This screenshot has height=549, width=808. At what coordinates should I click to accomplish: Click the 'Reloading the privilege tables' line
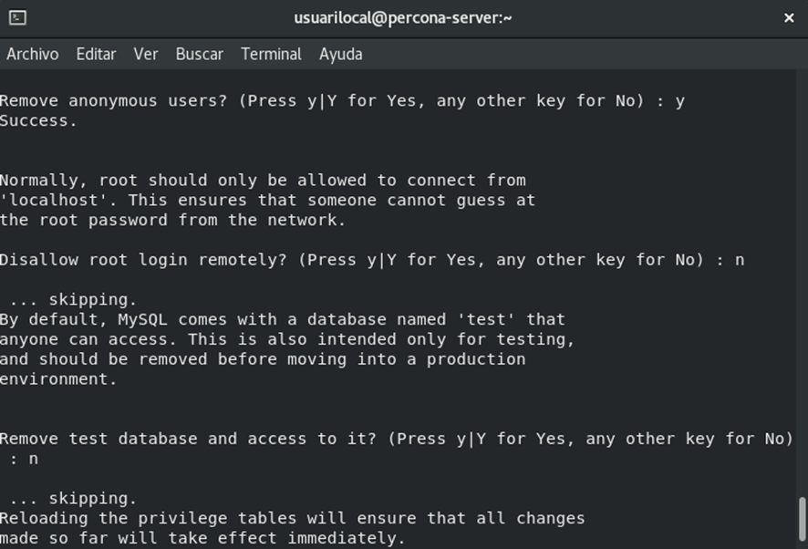point(292,518)
